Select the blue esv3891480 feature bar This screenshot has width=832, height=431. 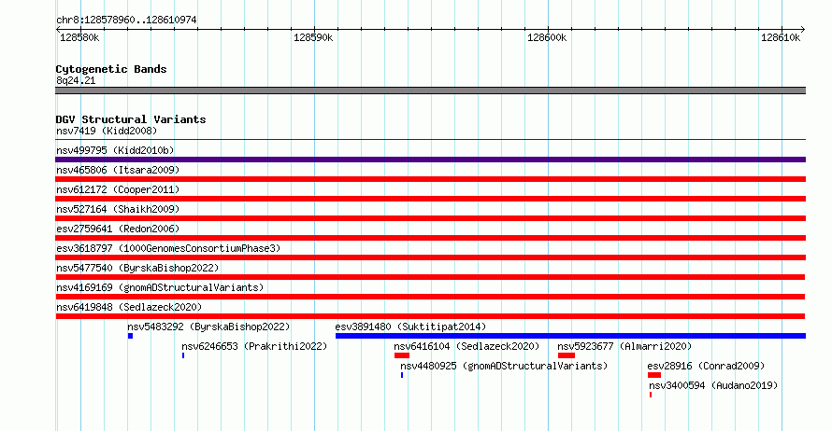[x=570, y=336]
